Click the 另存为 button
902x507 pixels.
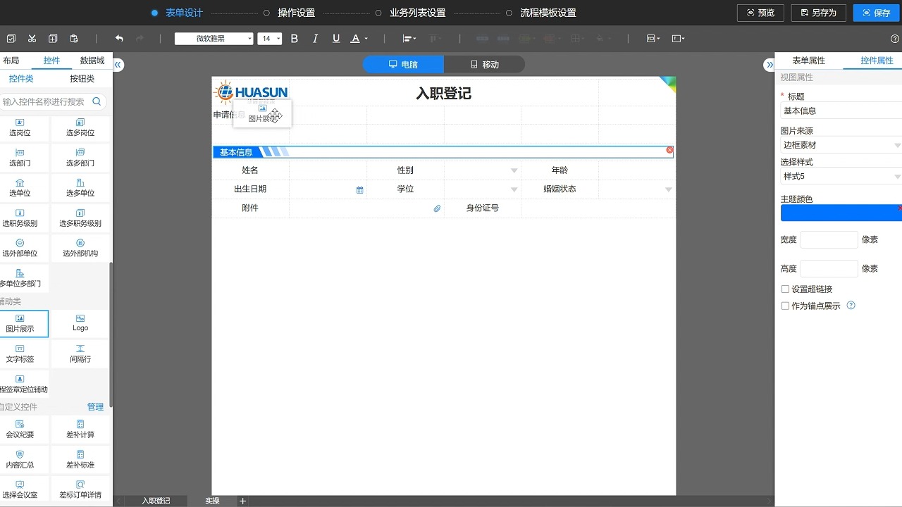click(817, 13)
